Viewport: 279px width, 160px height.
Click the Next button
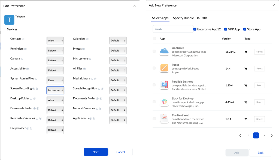[96, 152]
